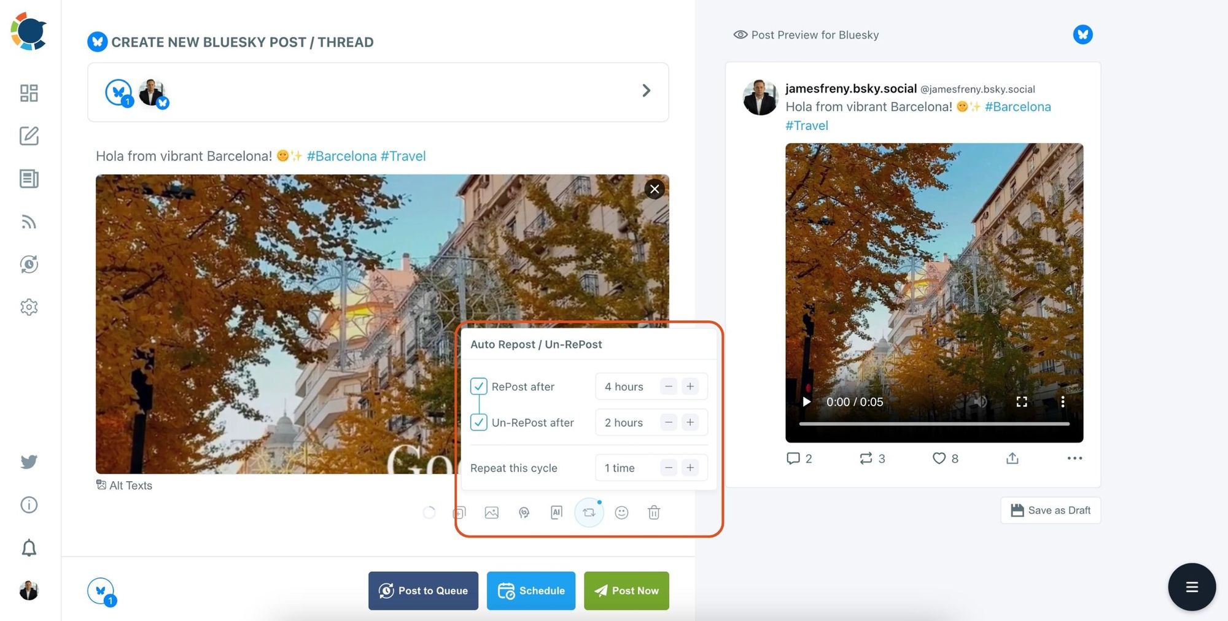Viewport: 1228px width, 621px height.
Task: Click jamesfreny.bsky.social name in preview
Action: 851,88
